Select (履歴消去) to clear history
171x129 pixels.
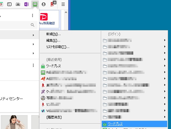(x=54, y=117)
